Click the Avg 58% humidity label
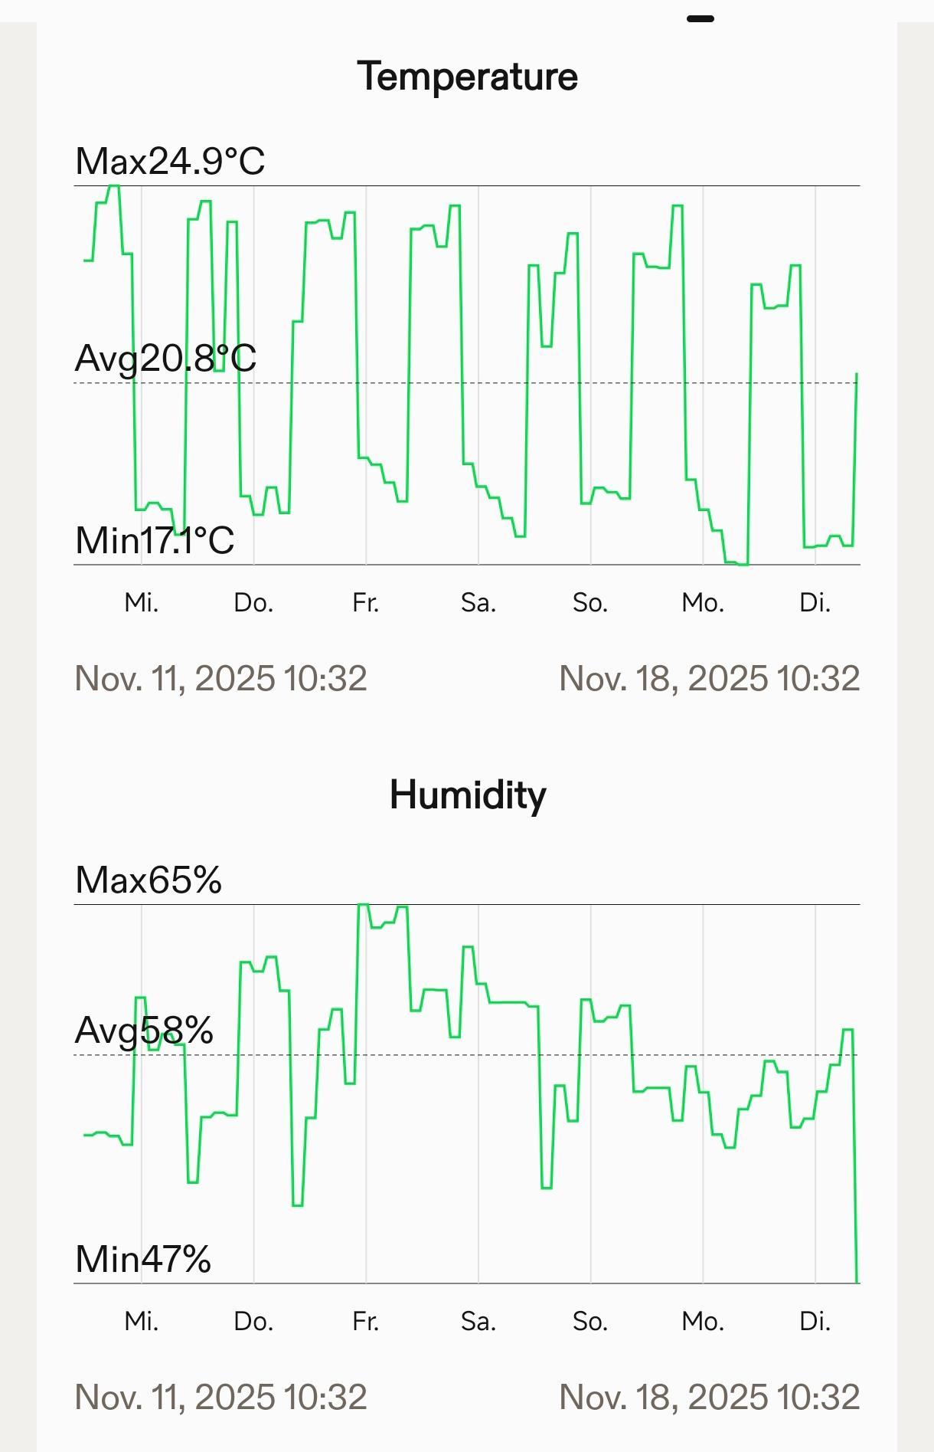This screenshot has width=934, height=1452. tap(144, 1030)
